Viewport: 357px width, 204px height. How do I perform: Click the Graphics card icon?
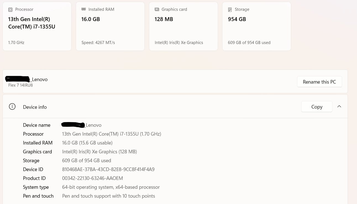coord(157,9)
